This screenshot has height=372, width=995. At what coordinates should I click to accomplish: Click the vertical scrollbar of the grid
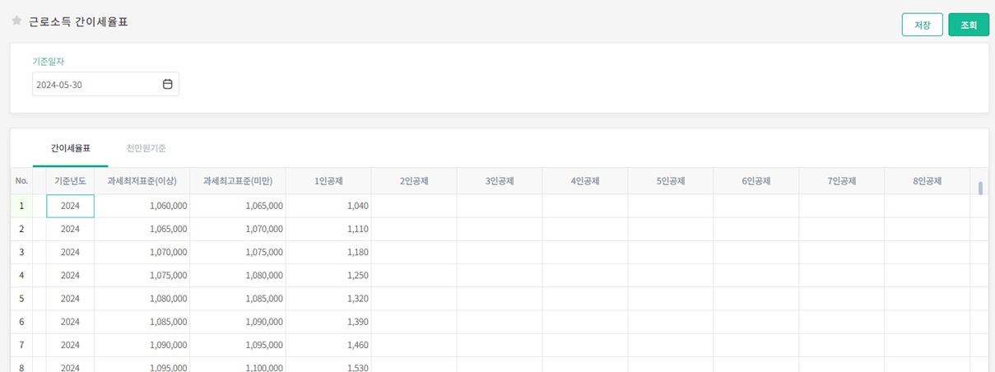coord(980,188)
